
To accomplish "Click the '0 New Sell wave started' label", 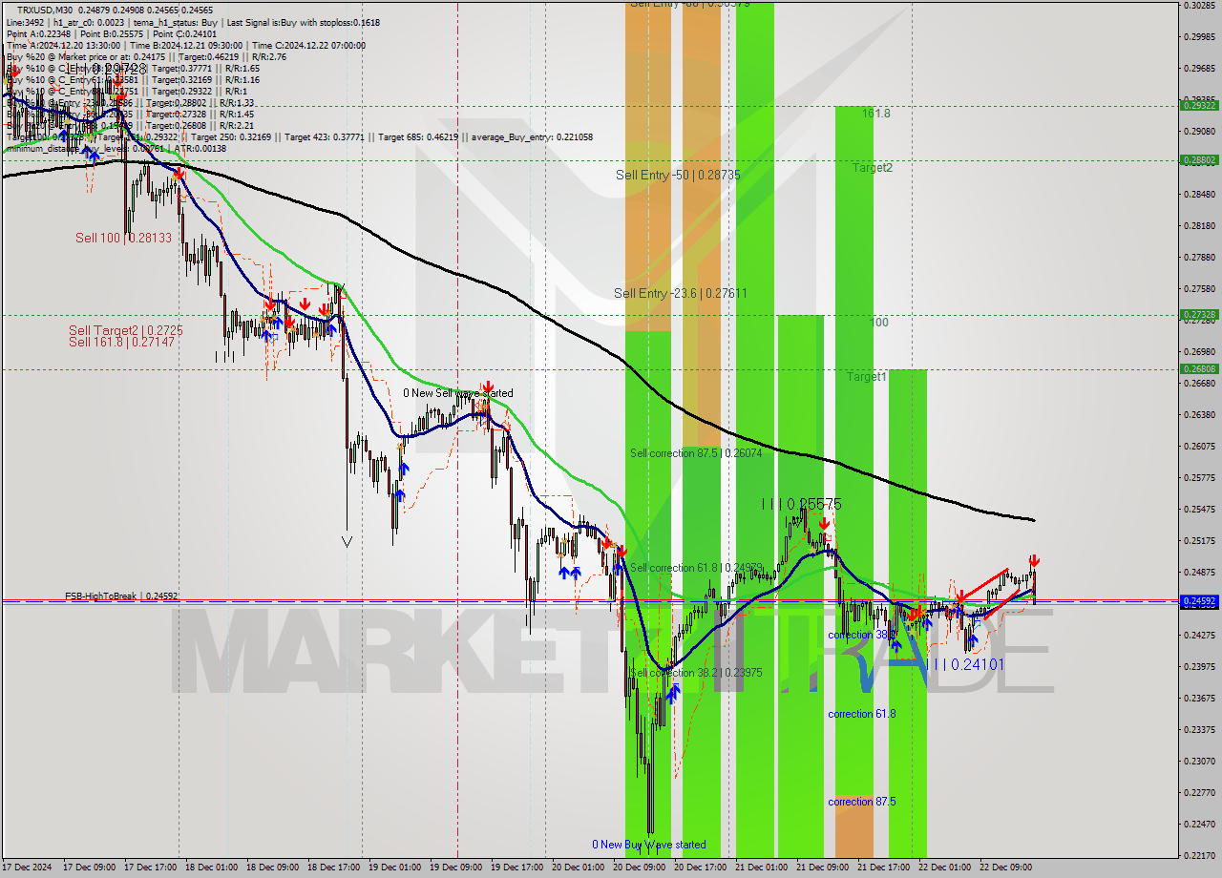I will (x=457, y=393).
